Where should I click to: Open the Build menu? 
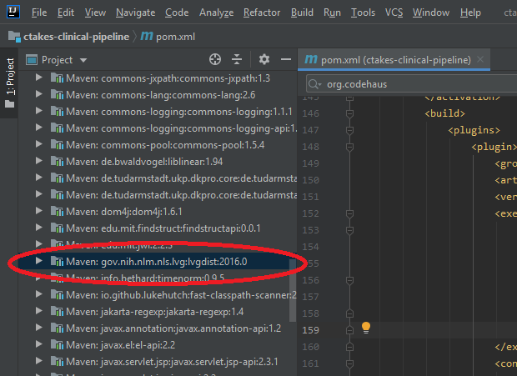point(302,13)
